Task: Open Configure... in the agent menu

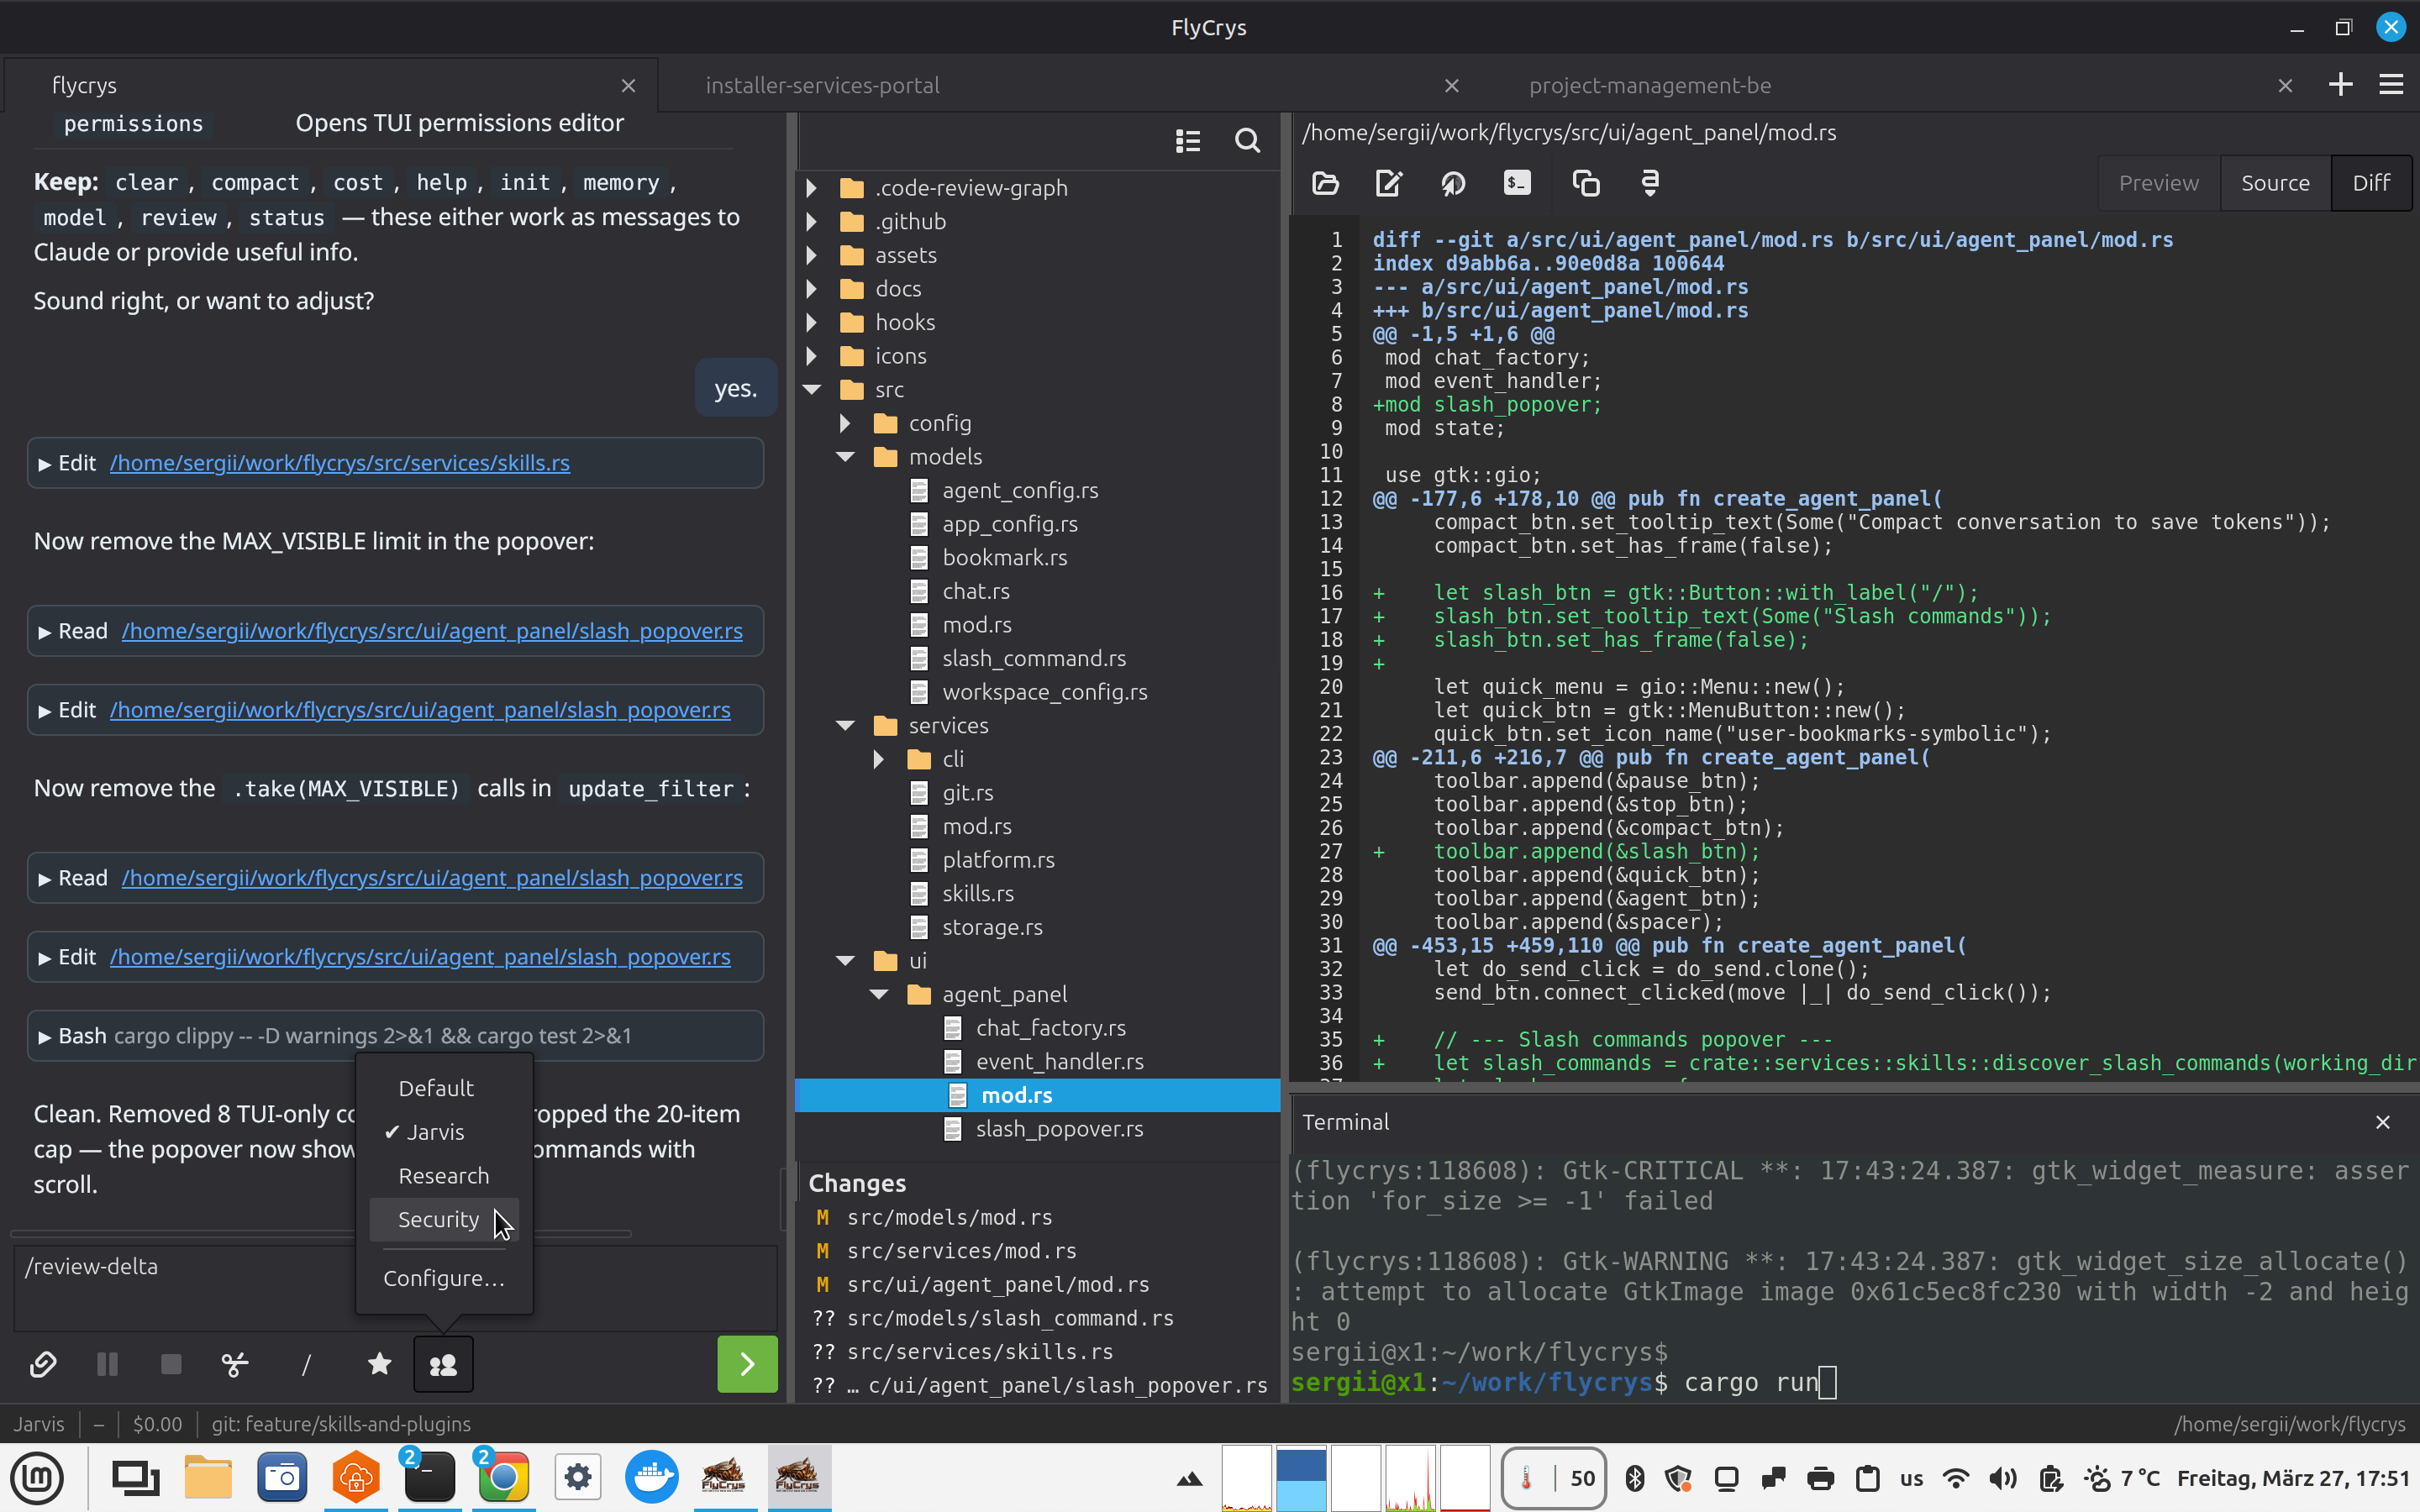Action: click(x=443, y=1278)
